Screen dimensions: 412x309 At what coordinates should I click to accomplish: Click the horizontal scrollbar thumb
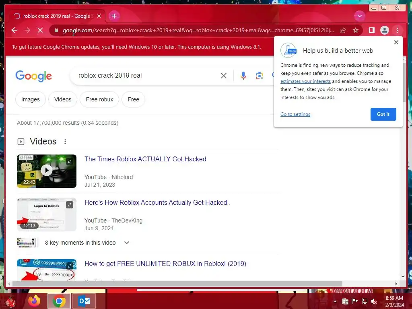pyautogui.click(x=177, y=284)
